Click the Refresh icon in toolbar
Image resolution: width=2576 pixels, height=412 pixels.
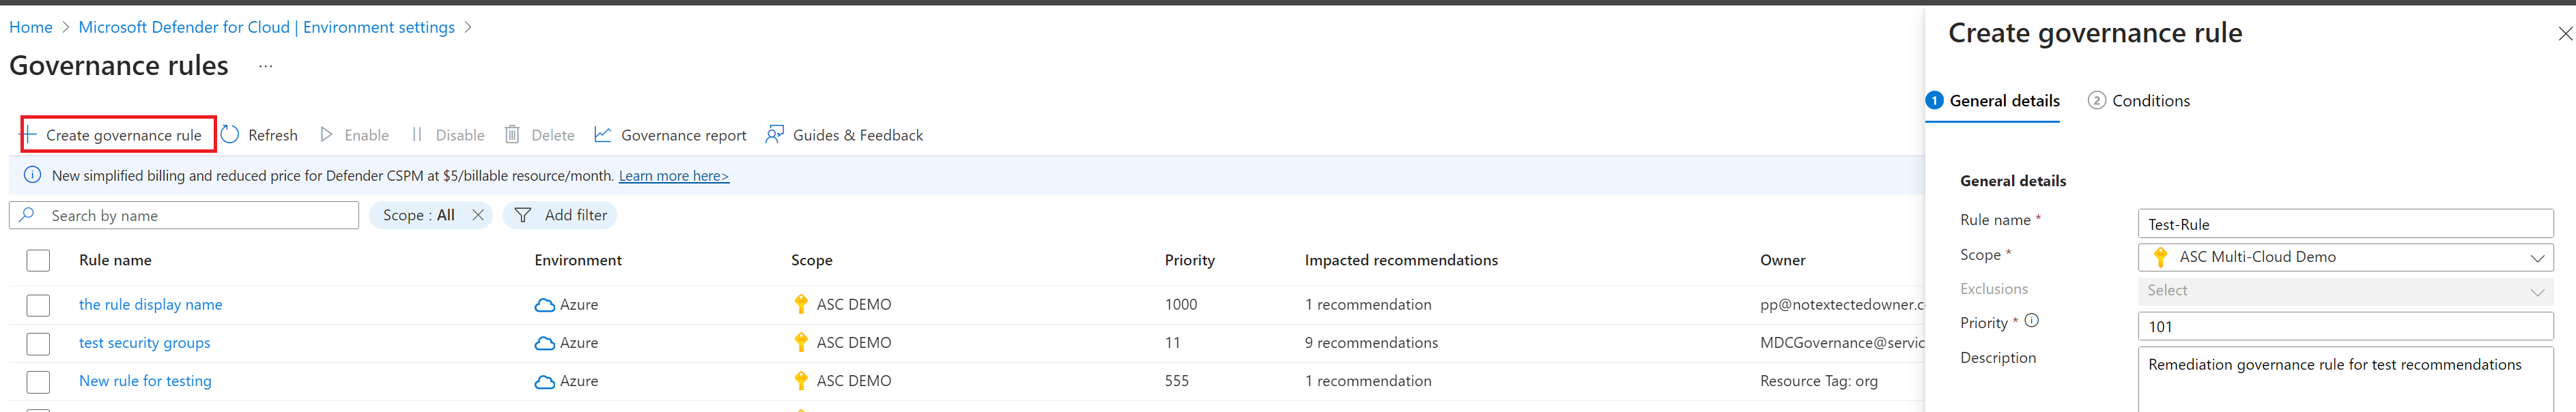point(230,134)
